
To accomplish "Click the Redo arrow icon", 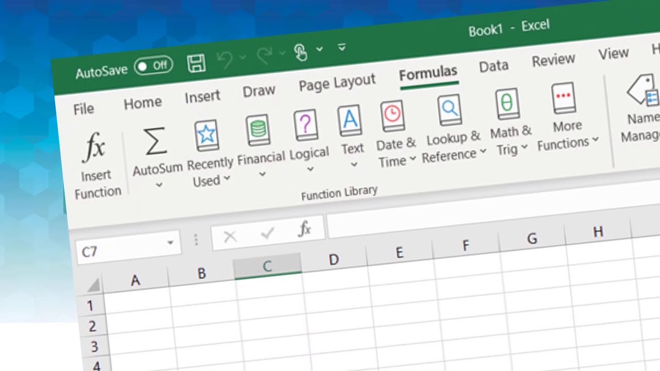I will coord(264,55).
